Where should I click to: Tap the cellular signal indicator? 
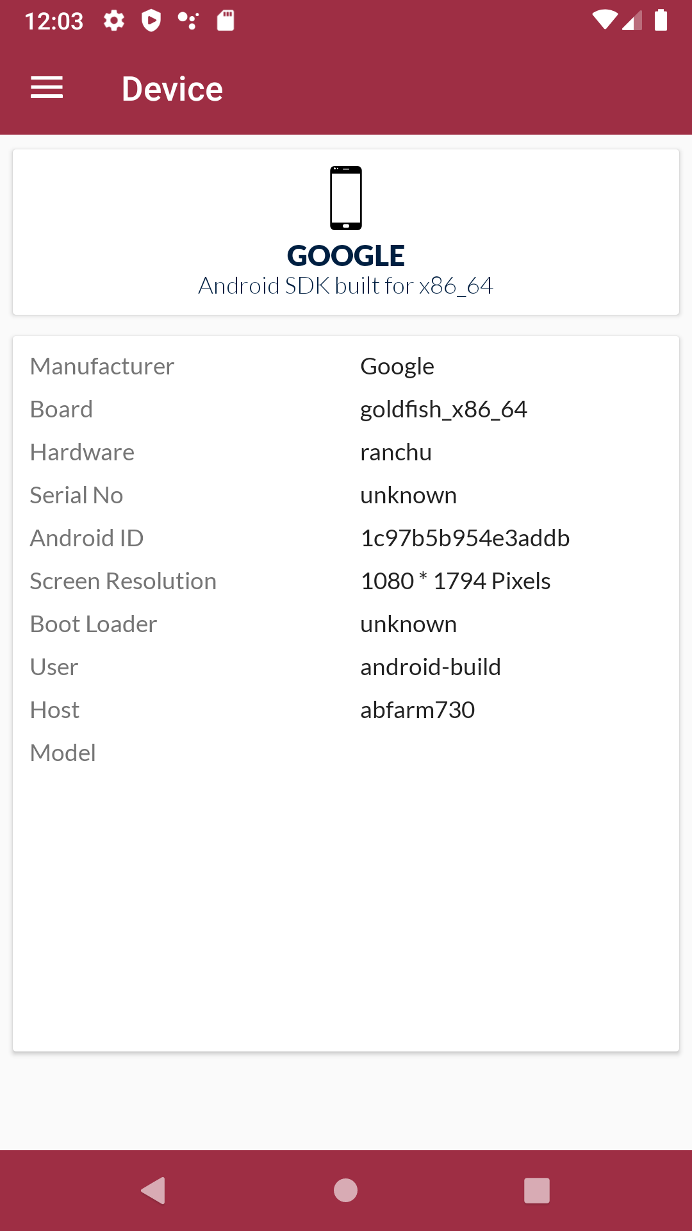[634, 21]
